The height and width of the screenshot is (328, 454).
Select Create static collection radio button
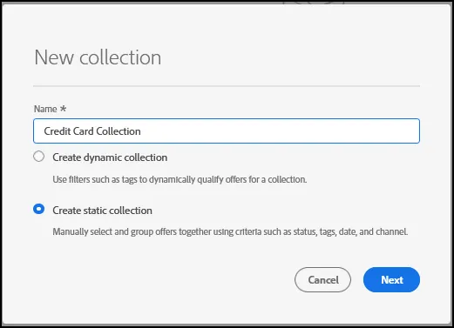point(39,209)
